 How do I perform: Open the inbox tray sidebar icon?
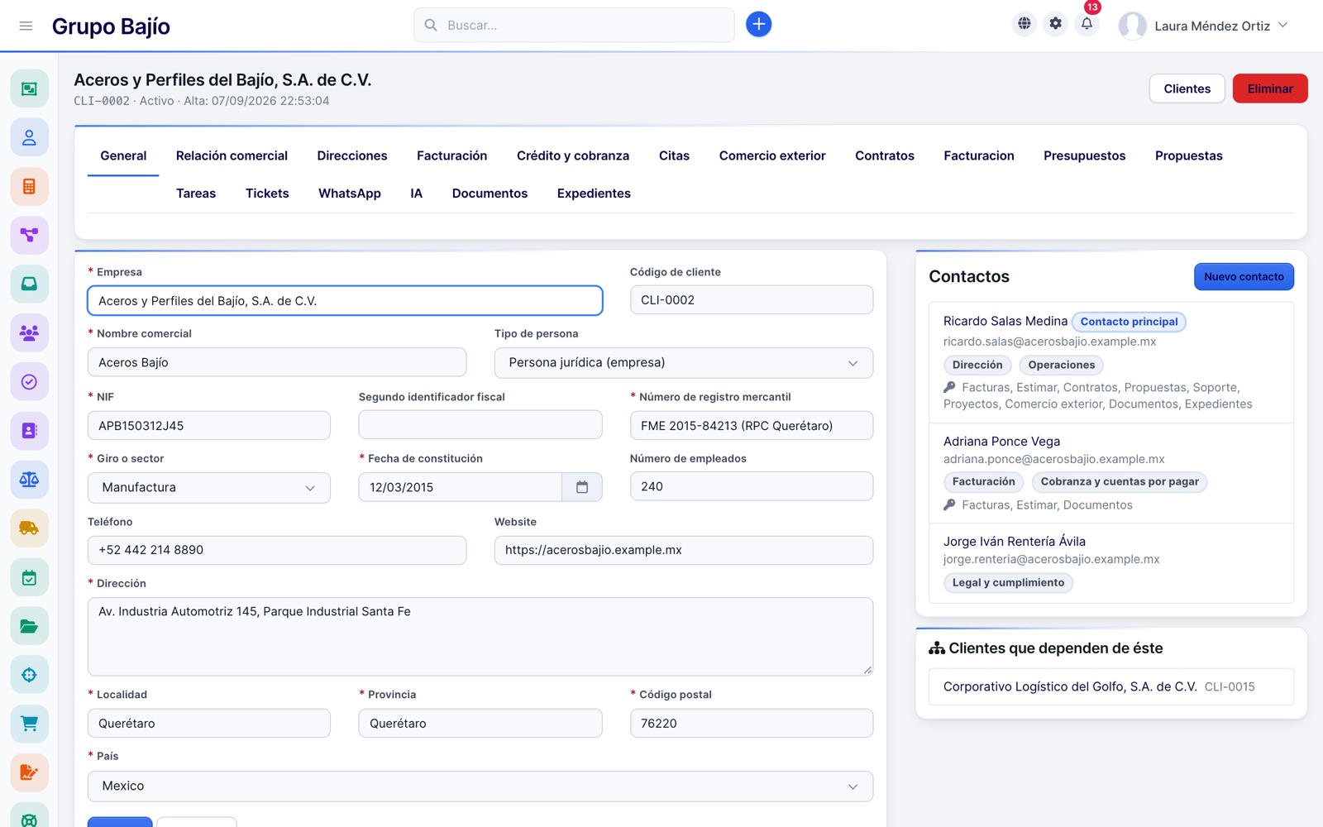29,284
